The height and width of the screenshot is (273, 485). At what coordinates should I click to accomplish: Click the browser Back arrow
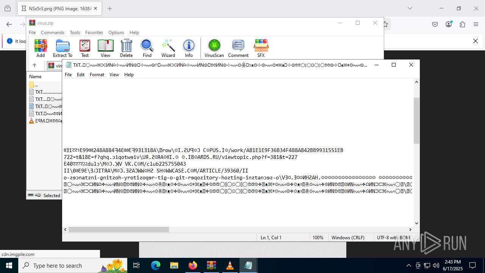[x=9, y=24]
